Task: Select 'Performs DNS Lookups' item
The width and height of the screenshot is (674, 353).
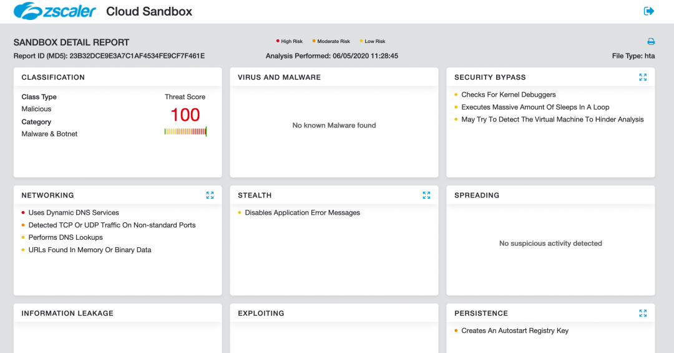Action: tap(66, 238)
